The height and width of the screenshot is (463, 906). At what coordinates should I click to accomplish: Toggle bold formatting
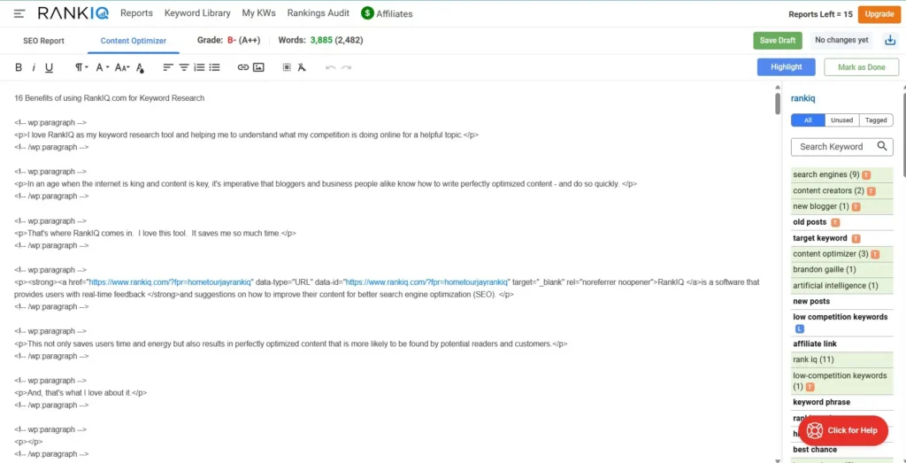click(x=19, y=67)
